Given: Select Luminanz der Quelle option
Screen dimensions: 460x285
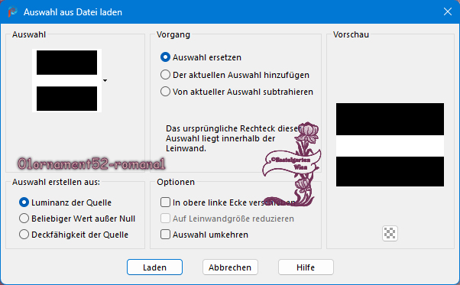Looking at the screenshot, I should 65,202.
